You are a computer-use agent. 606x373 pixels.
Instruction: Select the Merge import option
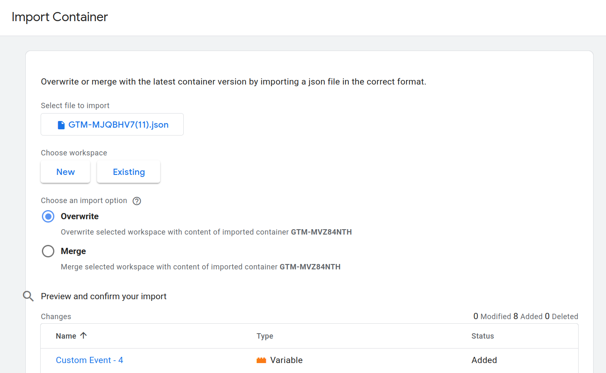pos(48,251)
